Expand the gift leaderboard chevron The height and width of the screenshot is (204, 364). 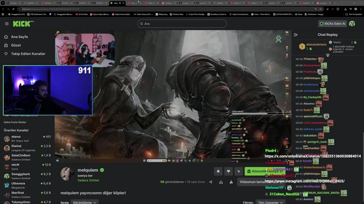328,55
